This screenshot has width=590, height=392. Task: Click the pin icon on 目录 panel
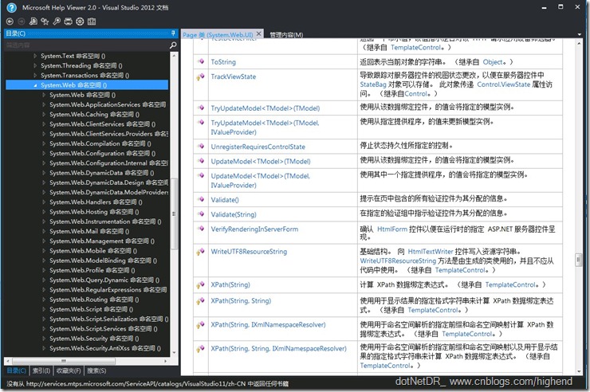click(173, 33)
